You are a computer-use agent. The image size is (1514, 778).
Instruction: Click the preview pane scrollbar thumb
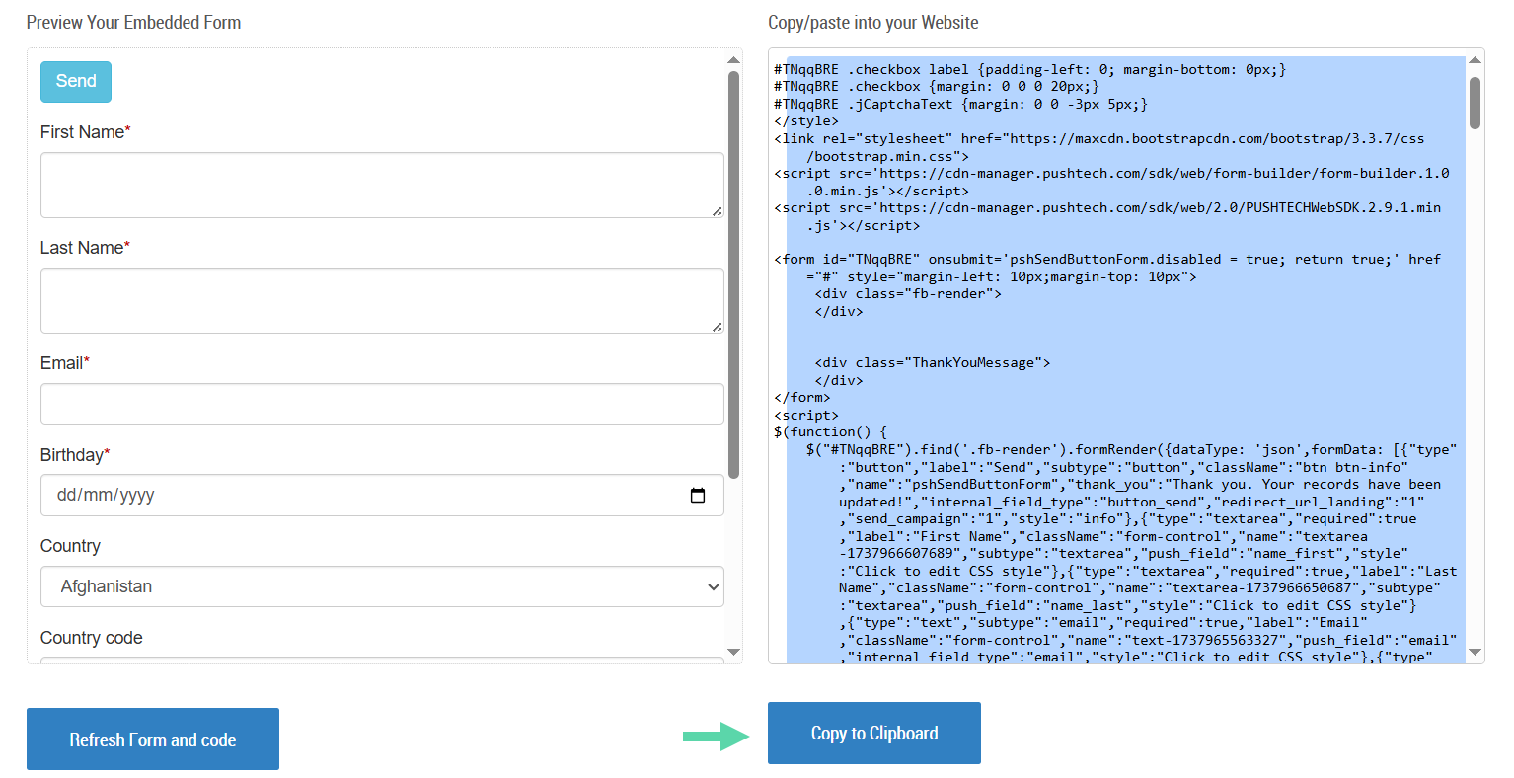pyautogui.click(x=733, y=274)
